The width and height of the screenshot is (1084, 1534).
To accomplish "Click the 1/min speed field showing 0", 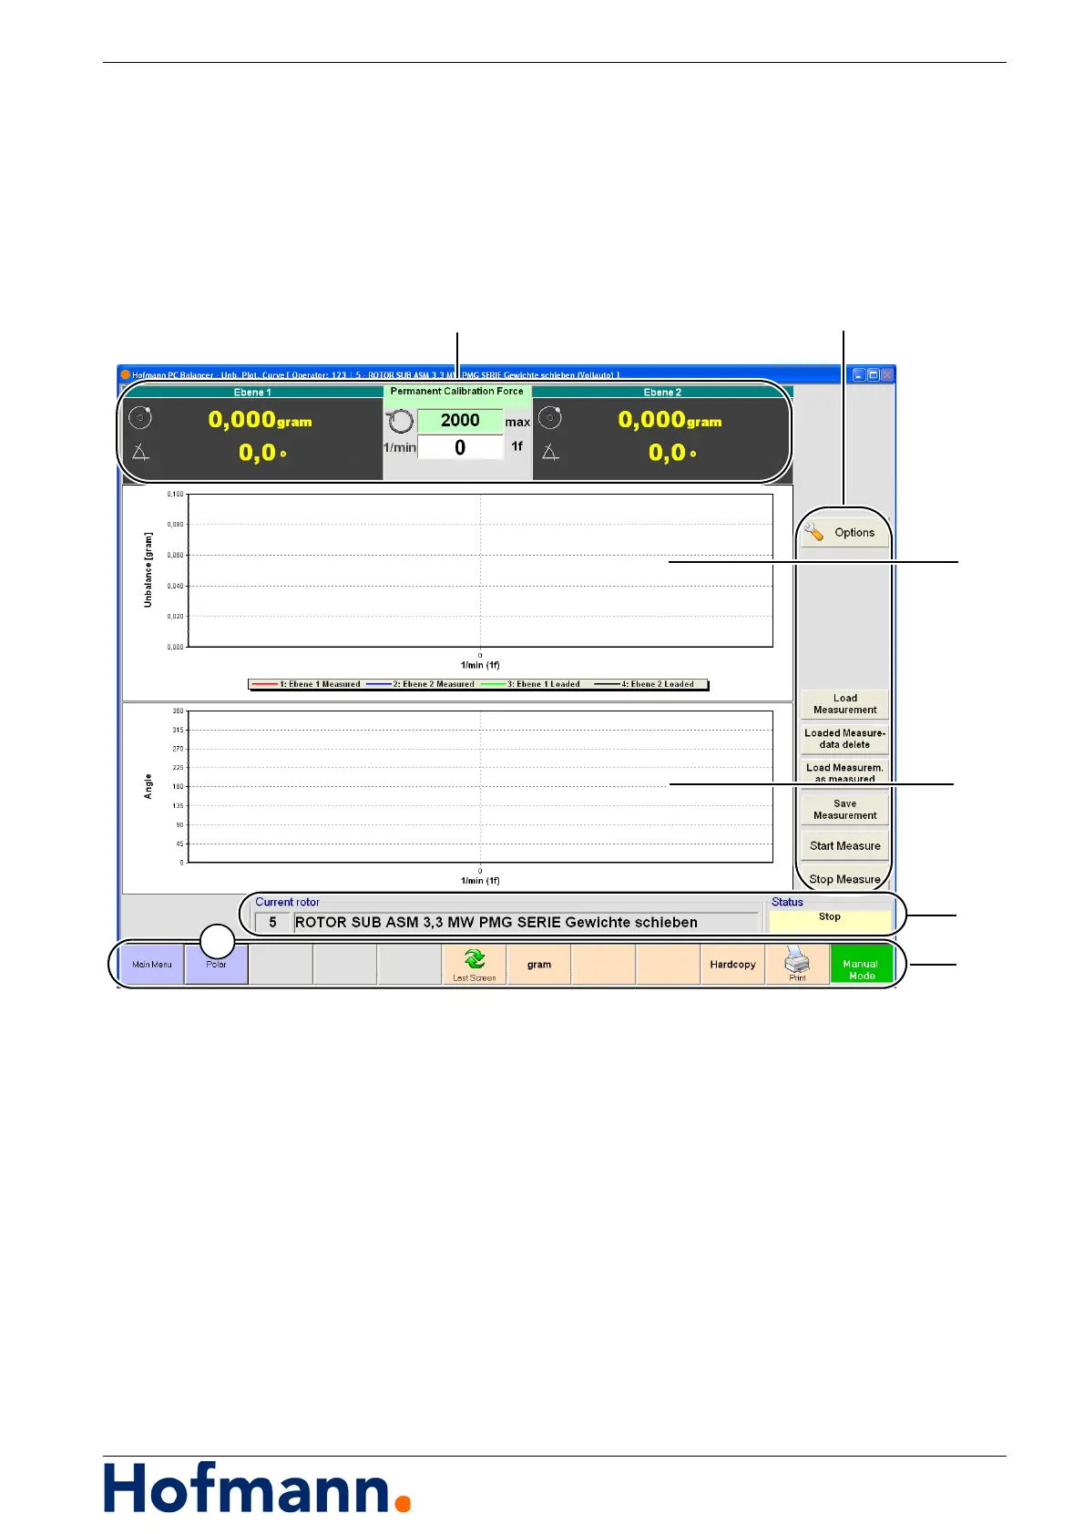I will 460,447.
